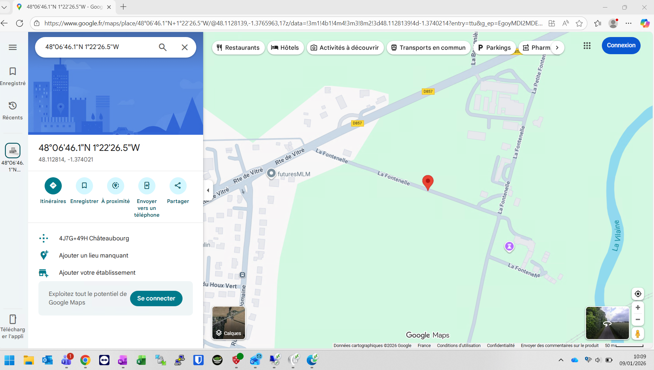This screenshot has height=370, width=654.
Task: Open the Enregistré saved places
Action: 13,76
